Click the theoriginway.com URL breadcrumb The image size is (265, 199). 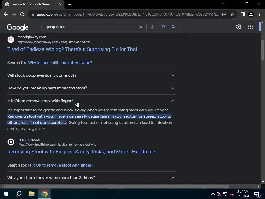tap(56, 42)
